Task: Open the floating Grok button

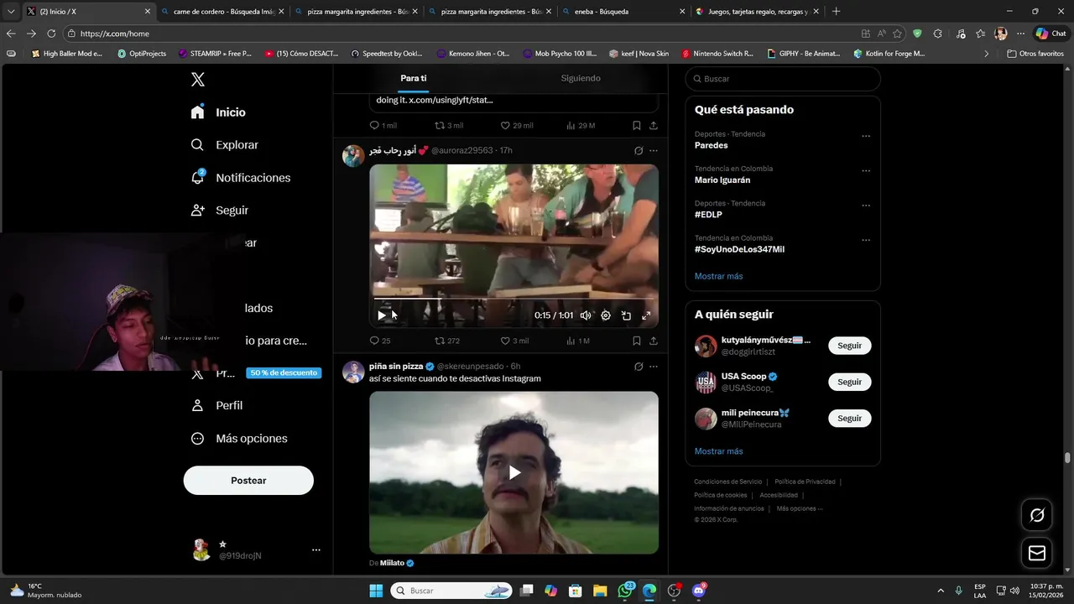Action: (x=1037, y=515)
